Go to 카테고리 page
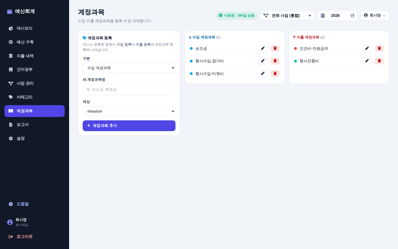Viewport: 398px width, 249px height. [x=35, y=97]
